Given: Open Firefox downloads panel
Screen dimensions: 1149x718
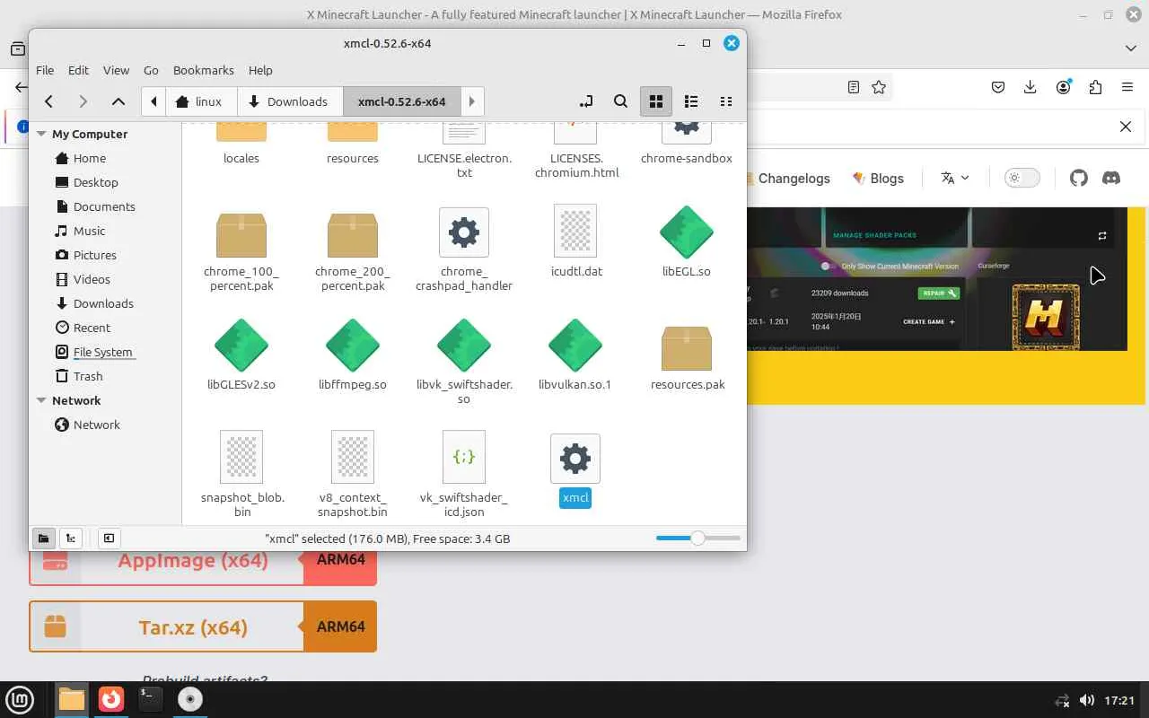Looking at the screenshot, I should click(x=1031, y=87).
